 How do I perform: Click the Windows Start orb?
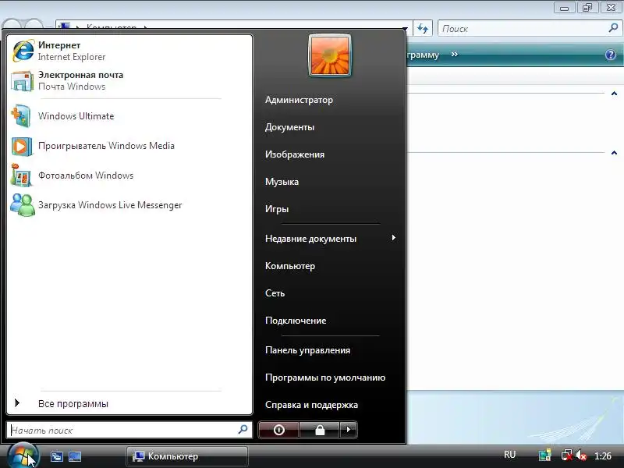[23, 456]
